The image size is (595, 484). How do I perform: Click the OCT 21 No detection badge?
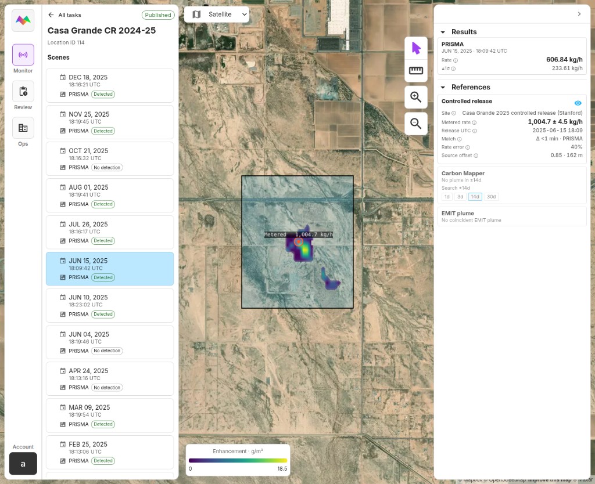pyautogui.click(x=107, y=168)
